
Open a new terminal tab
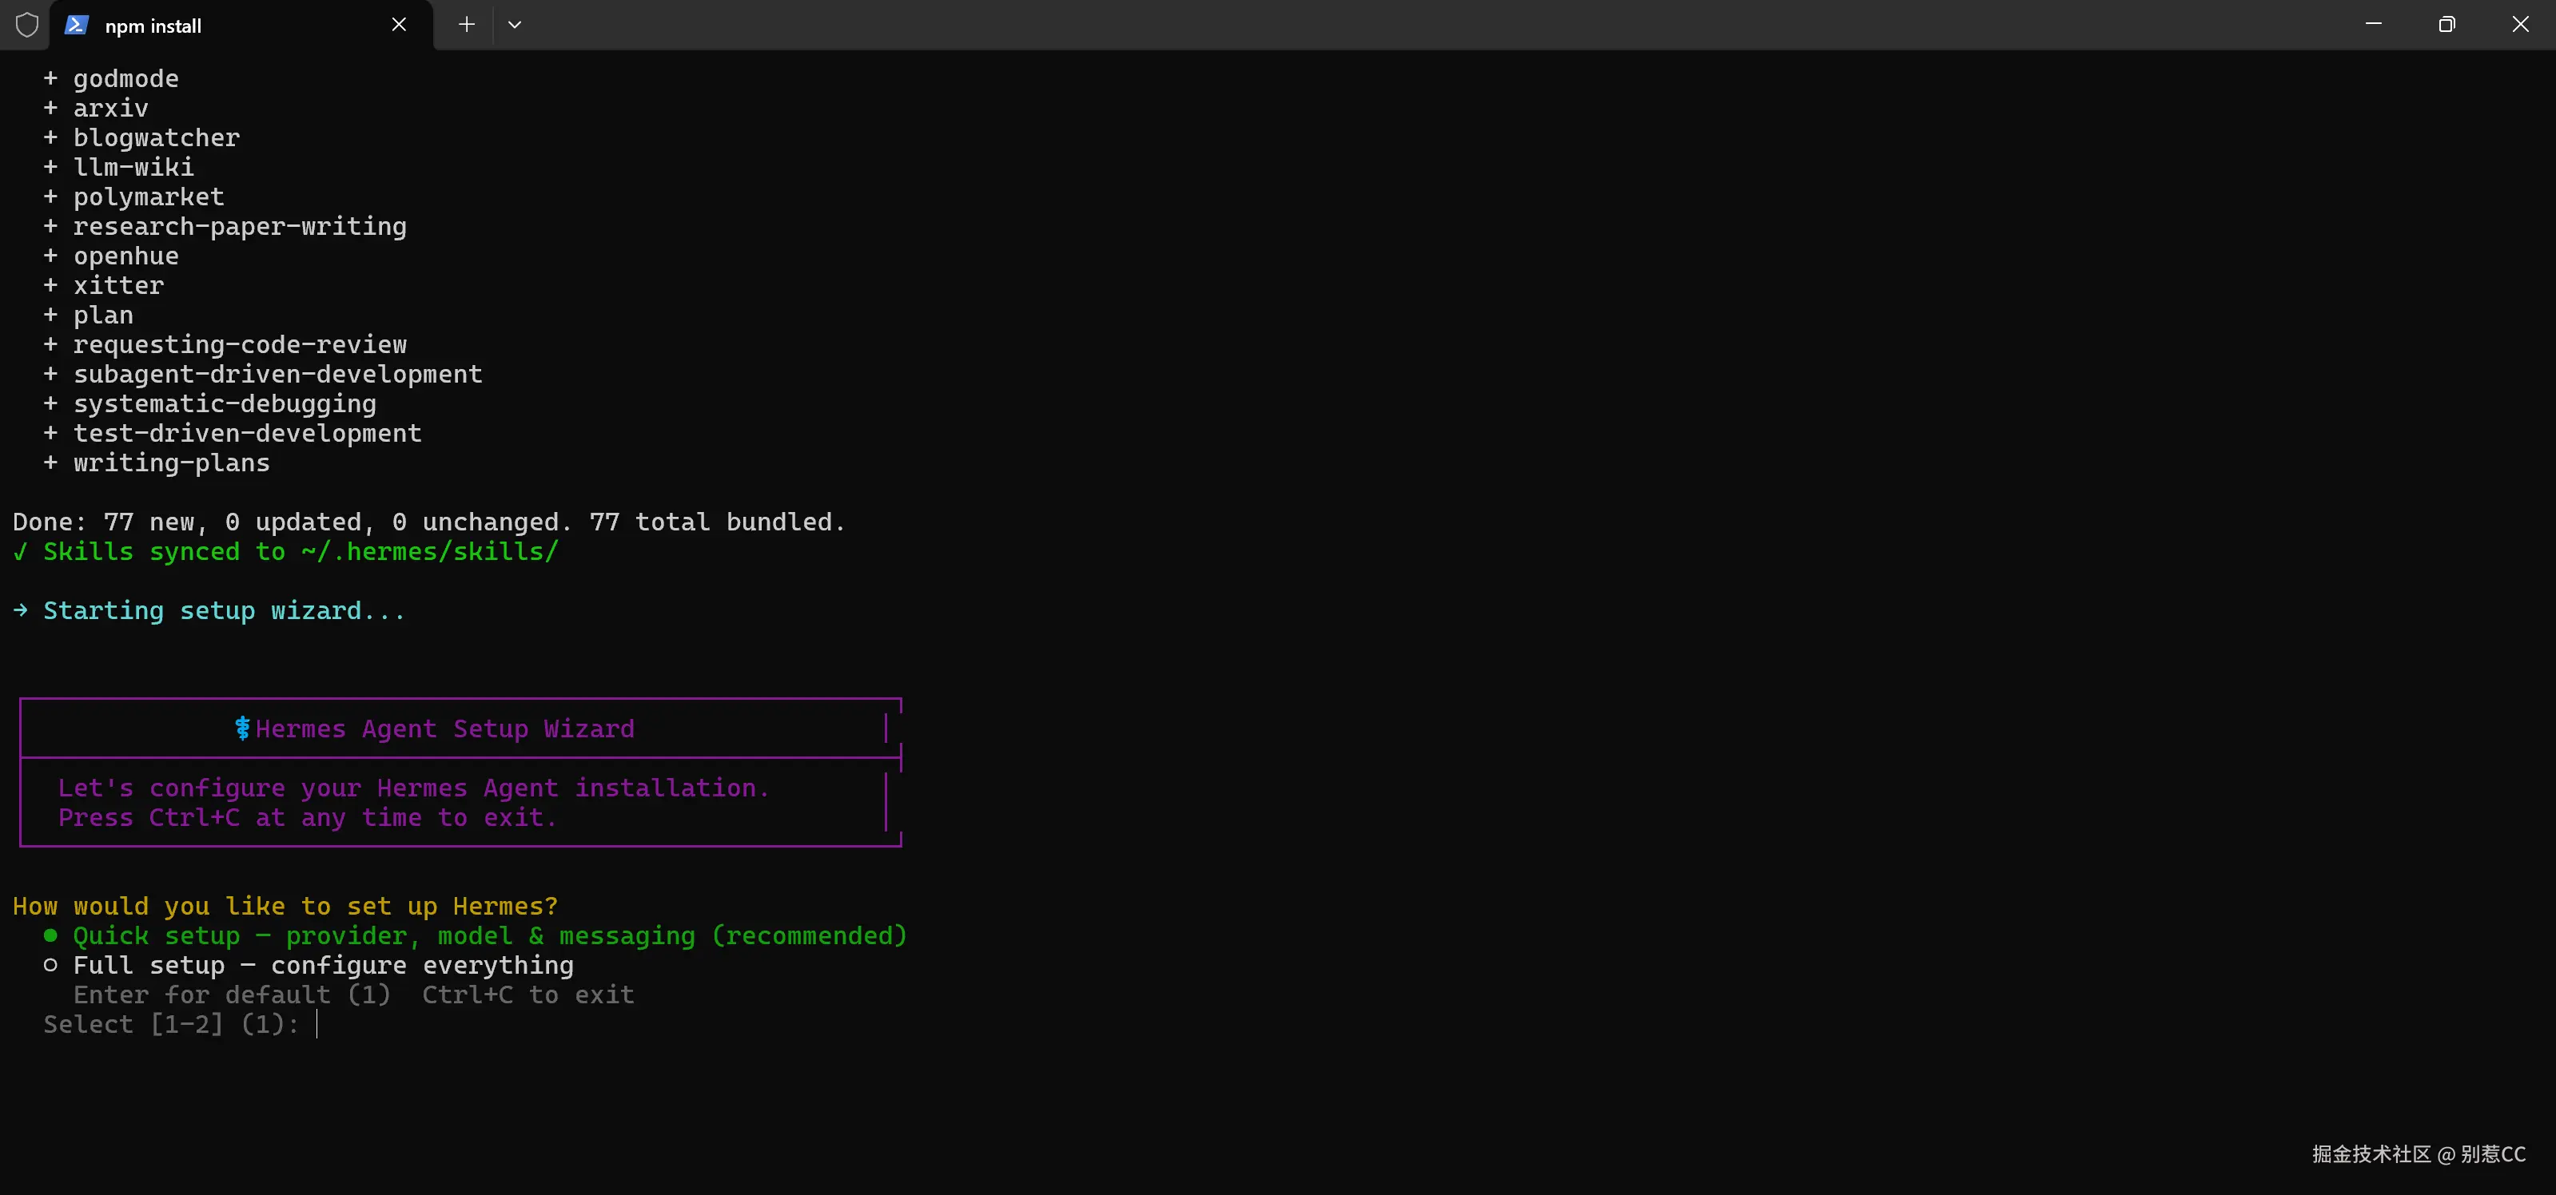pyautogui.click(x=466, y=25)
